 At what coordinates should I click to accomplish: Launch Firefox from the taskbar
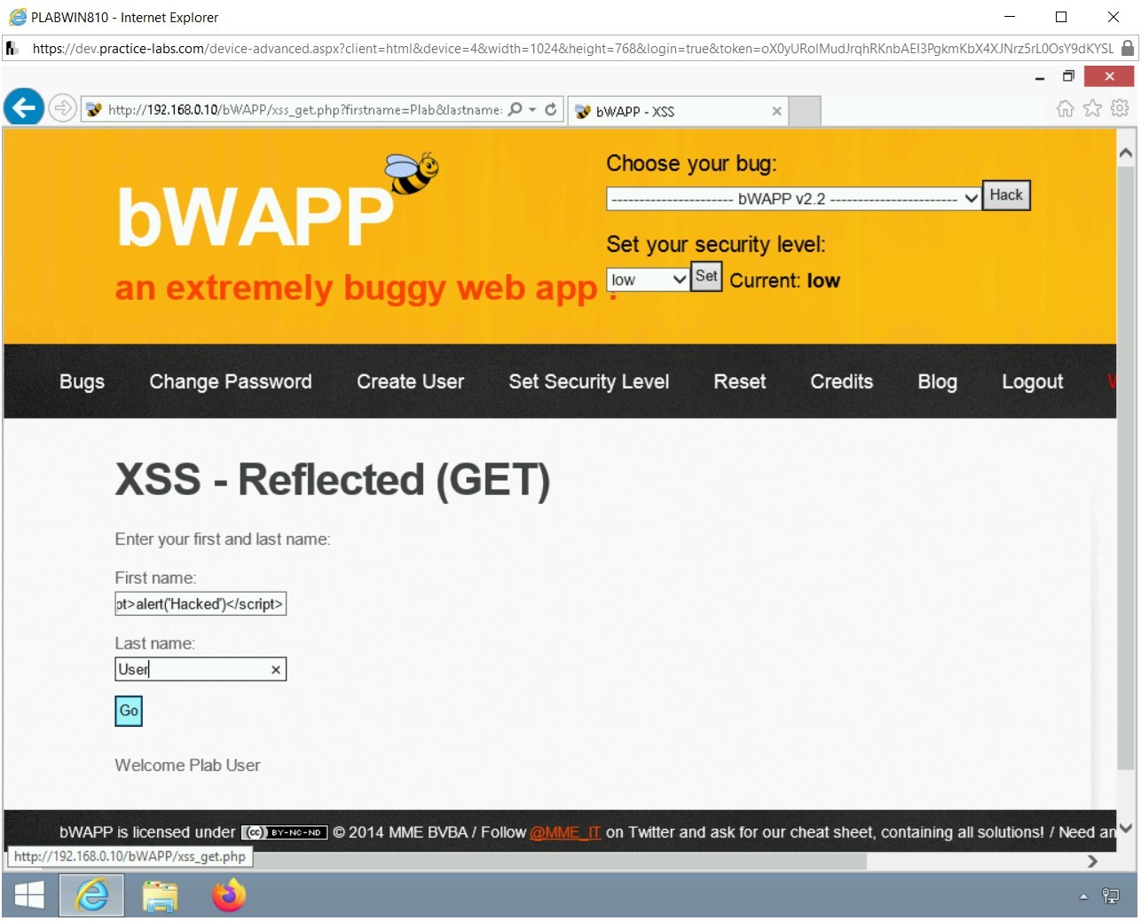coord(227,895)
